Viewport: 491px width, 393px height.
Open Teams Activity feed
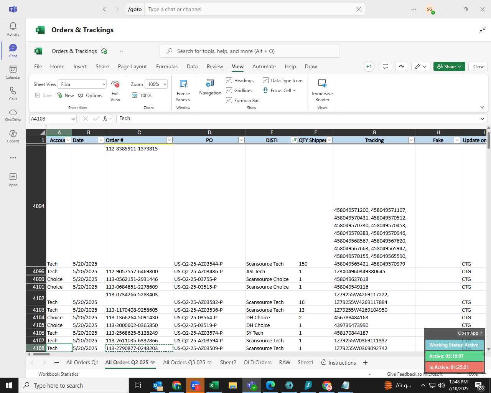pos(13,29)
